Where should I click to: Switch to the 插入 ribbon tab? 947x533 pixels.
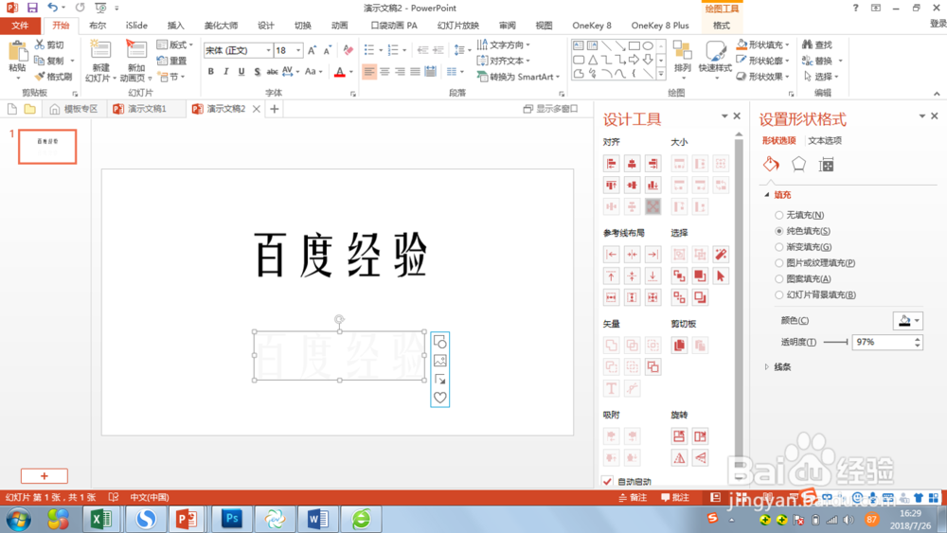(175, 26)
